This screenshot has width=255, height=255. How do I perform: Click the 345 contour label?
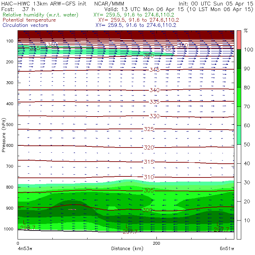[x=155, y=70]
